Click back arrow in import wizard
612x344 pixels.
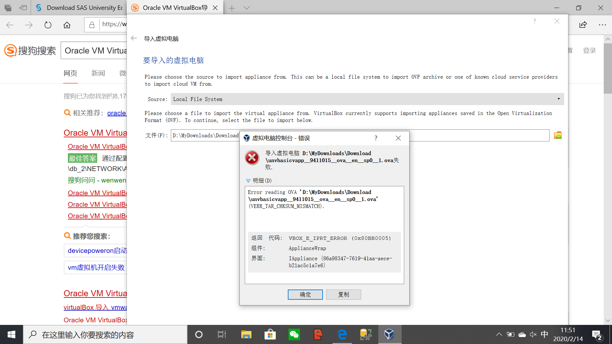pyautogui.click(x=134, y=38)
